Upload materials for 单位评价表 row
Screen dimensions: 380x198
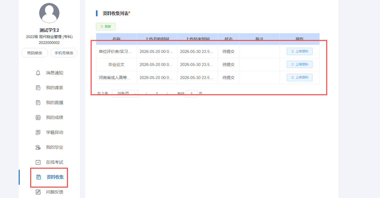coord(300,51)
